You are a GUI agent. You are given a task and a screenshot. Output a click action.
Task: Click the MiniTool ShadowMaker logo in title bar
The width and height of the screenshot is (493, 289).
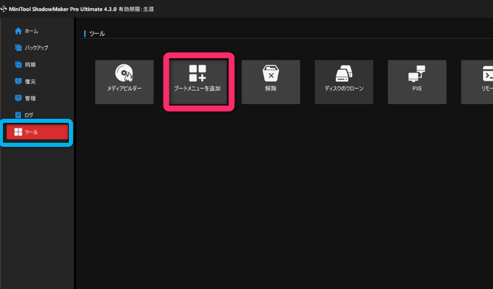coord(4,9)
